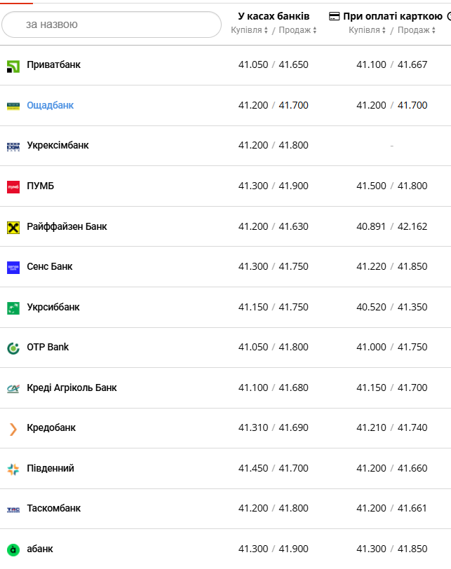This screenshot has width=451, height=569.
Task: Select the Таскомбанк row name
Action: click(53, 509)
